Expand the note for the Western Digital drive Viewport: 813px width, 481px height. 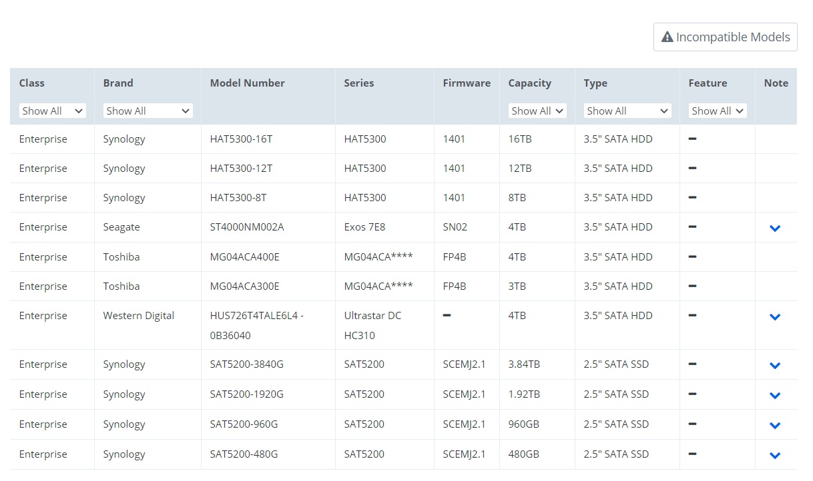click(775, 317)
